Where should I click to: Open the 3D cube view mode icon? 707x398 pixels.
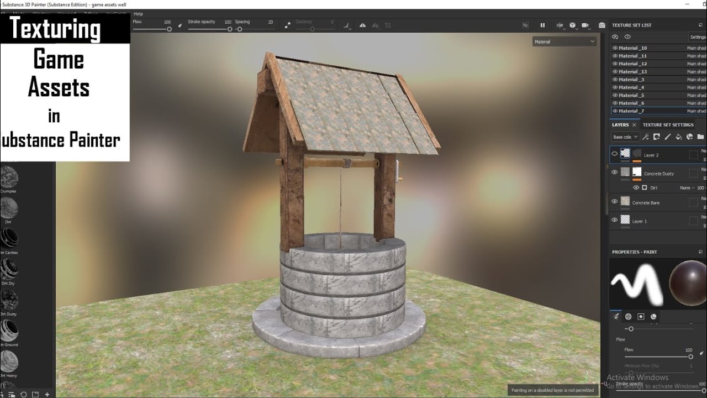(x=573, y=25)
